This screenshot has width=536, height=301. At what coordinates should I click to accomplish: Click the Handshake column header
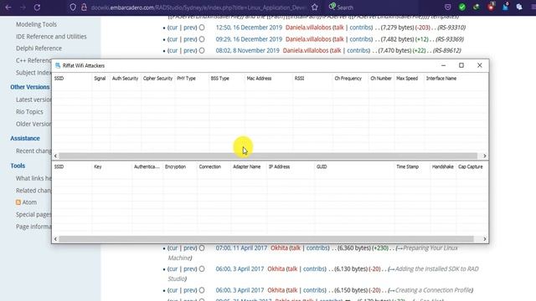pos(443,167)
